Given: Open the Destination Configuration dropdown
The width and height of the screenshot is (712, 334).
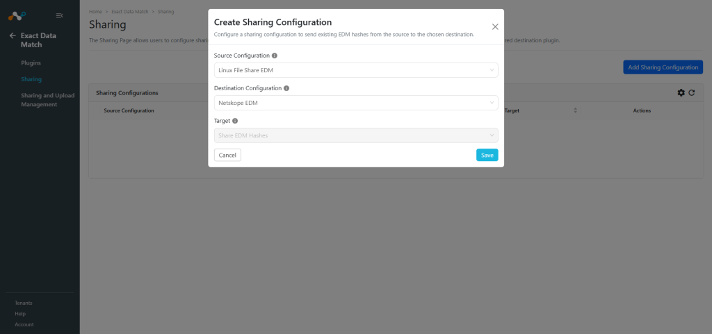Looking at the screenshot, I should pyautogui.click(x=356, y=103).
